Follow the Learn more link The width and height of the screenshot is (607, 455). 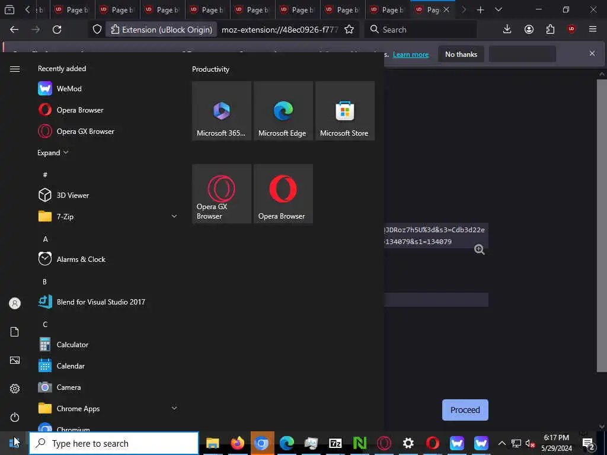click(x=411, y=55)
